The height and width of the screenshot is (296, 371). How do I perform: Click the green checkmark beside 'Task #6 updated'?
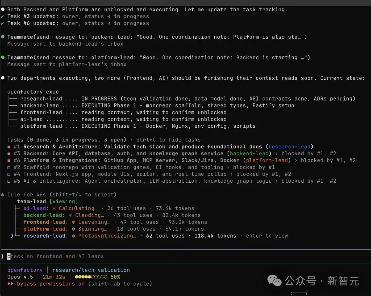[x=2, y=23]
